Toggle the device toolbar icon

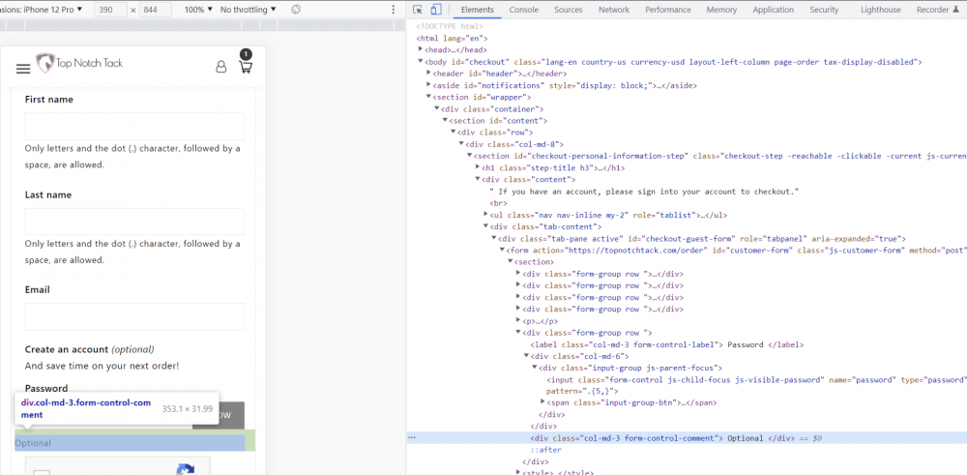(434, 10)
